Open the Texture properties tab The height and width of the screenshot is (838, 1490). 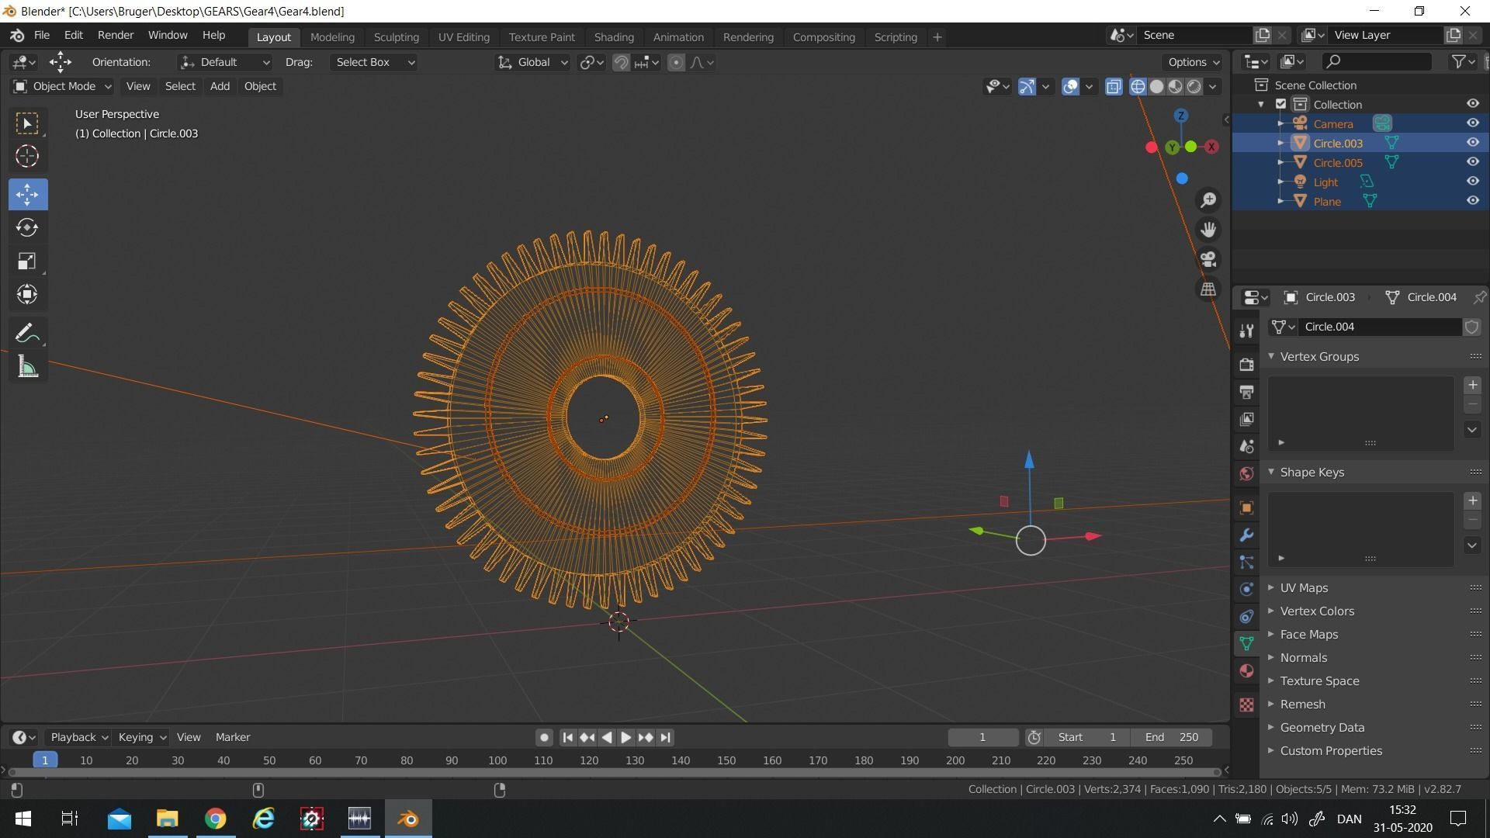tap(1246, 705)
